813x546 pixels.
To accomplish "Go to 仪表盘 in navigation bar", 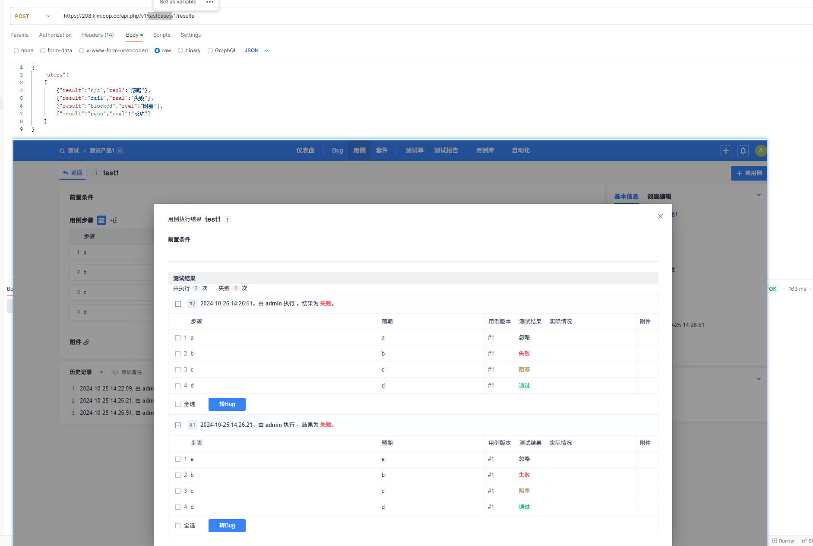I will click(305, 150).
